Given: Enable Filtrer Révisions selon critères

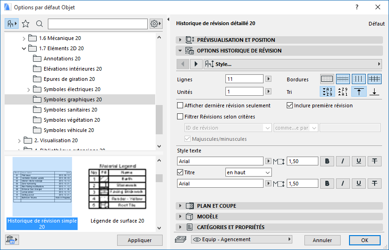Looking at the screenshot, I should click(x=180, y=117).
